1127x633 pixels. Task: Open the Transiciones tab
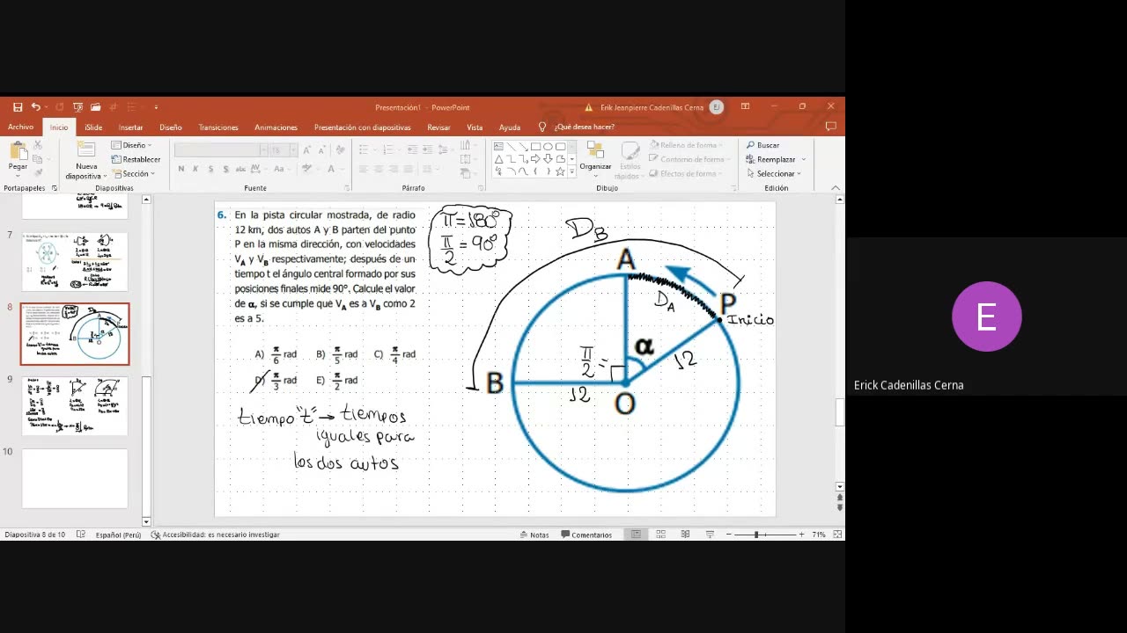[x=218, y=127]
